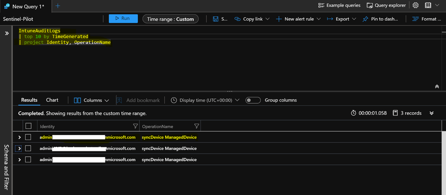446x195 pixels.
Task: Click the Copy link icon
Action: click(238, 19)
